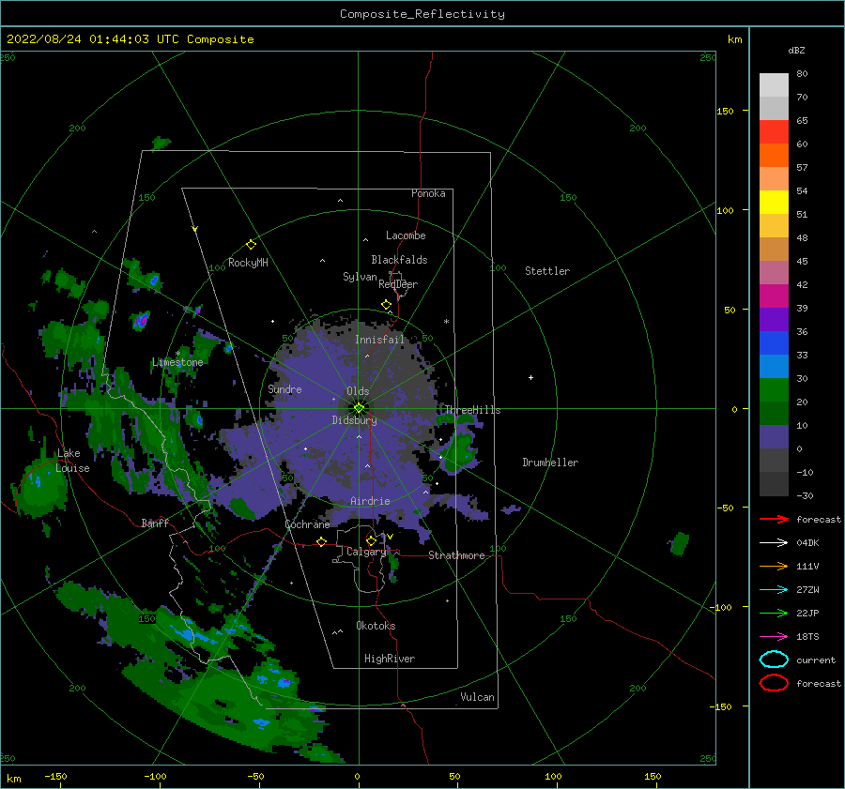This screenshot has height=789, width=845.
Task: Click the radar site marker near Olds
Action: coord(359,408)
